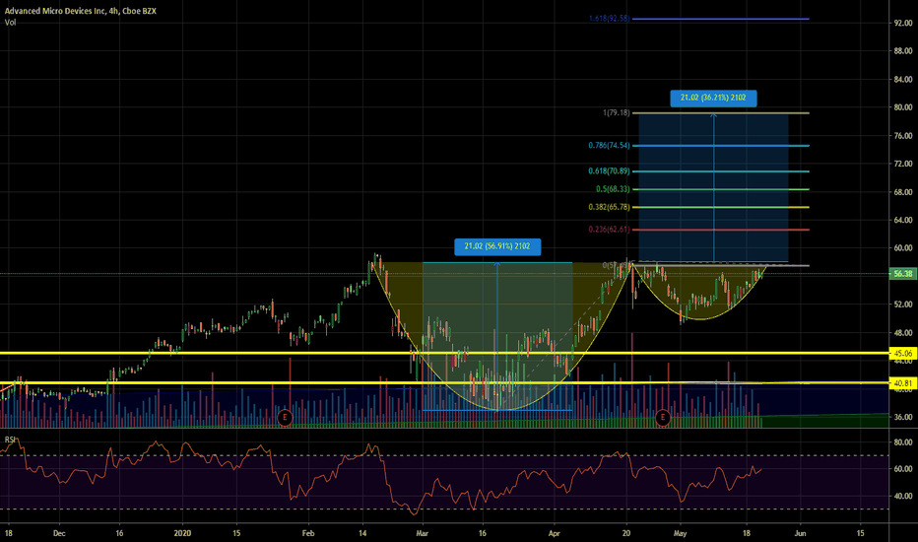Image resolution: width=918 pixels, height=542 pixels.
Task: Select the RSI indicator label
Action: pyautogui.click(x=11, y=440)
